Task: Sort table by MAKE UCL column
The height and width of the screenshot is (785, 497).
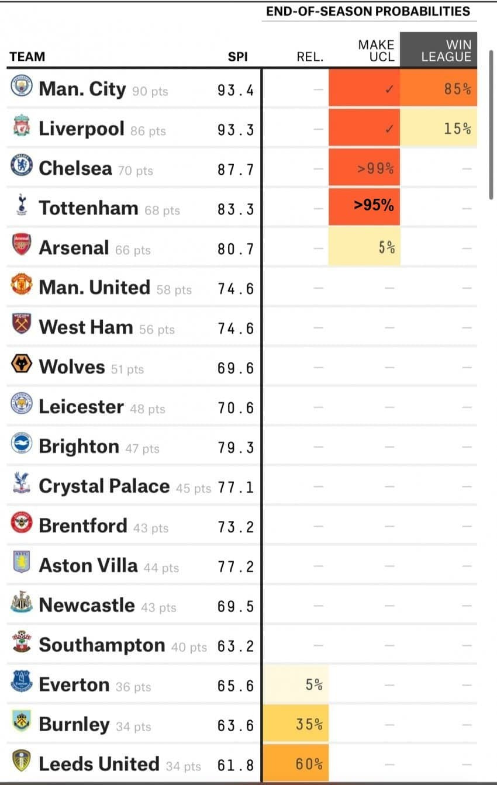Action: click(x=376, y=51)
